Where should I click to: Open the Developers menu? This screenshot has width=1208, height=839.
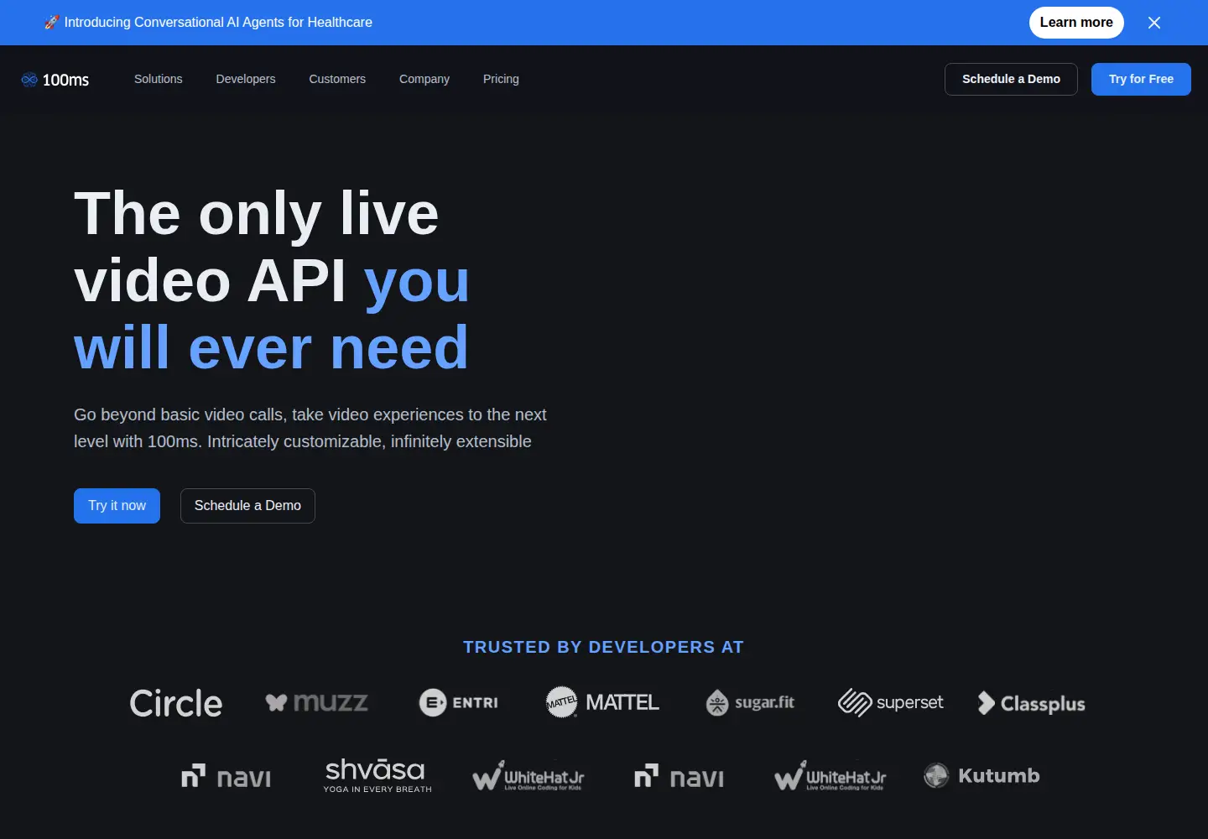point(246,79)
